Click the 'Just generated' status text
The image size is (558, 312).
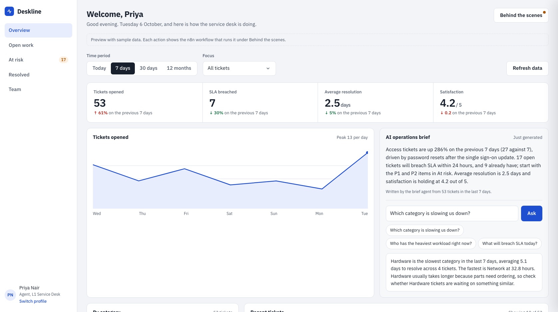[x=527, y=138]
